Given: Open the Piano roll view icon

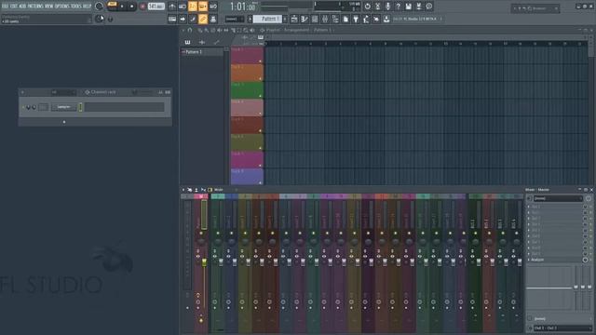Looking at the screenshot, I should 305,19.
